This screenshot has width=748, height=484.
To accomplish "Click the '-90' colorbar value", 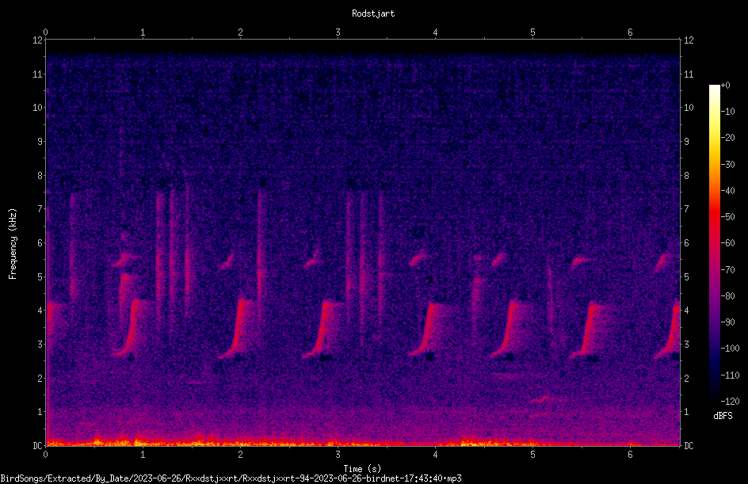I will point(727,322).
